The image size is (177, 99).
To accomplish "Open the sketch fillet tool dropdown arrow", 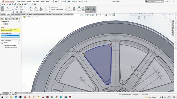I will pyautogui.click(x=23, y=12).
